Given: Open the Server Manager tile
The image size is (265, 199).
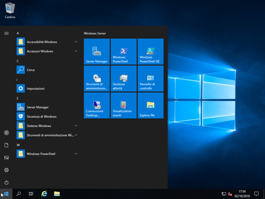Looking at the screenshot, I should click(97, 52).
